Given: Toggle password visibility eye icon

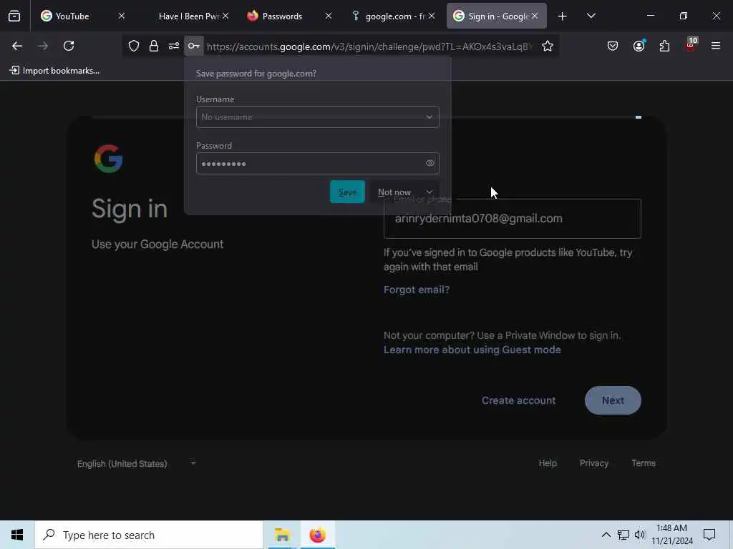Looking at the screenshot, I should pyautogui.click(x=429, y=163).
